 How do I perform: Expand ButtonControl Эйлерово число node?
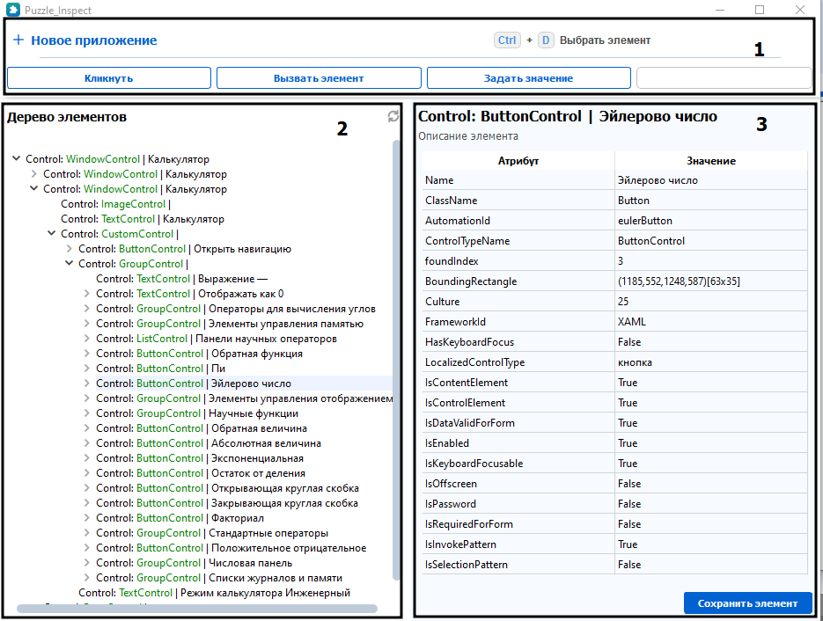(87, 383)
